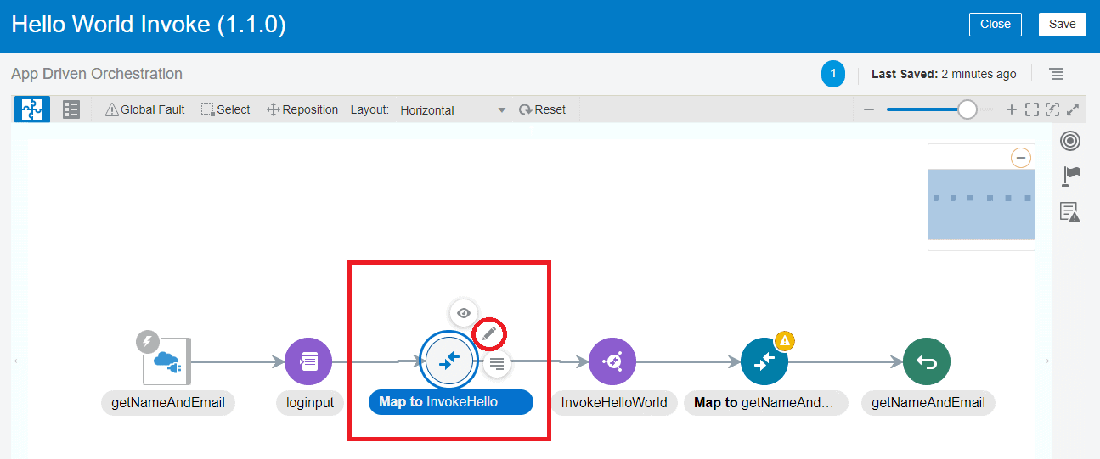The height and width of the screenshot is (459, 1100).
Task: Click the loginput label
Action: pos(309,403)
